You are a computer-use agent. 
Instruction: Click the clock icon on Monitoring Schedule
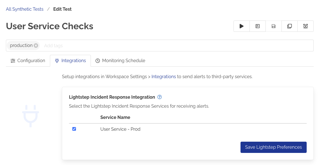click(x=98, y=60)
